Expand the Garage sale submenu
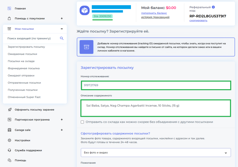 pyautogui.click(x=62, y=130)
